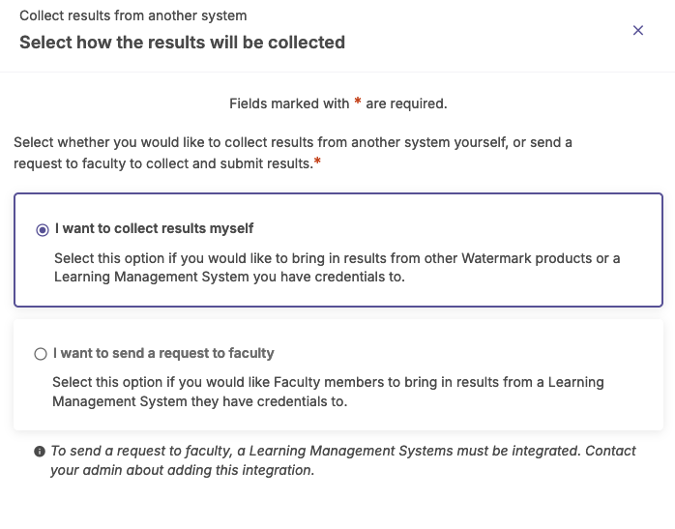Click 'Contact your admin about adding this integration' text
Image resolution: width=675 pixels, height=529 pixels.
tap(343, 460)
